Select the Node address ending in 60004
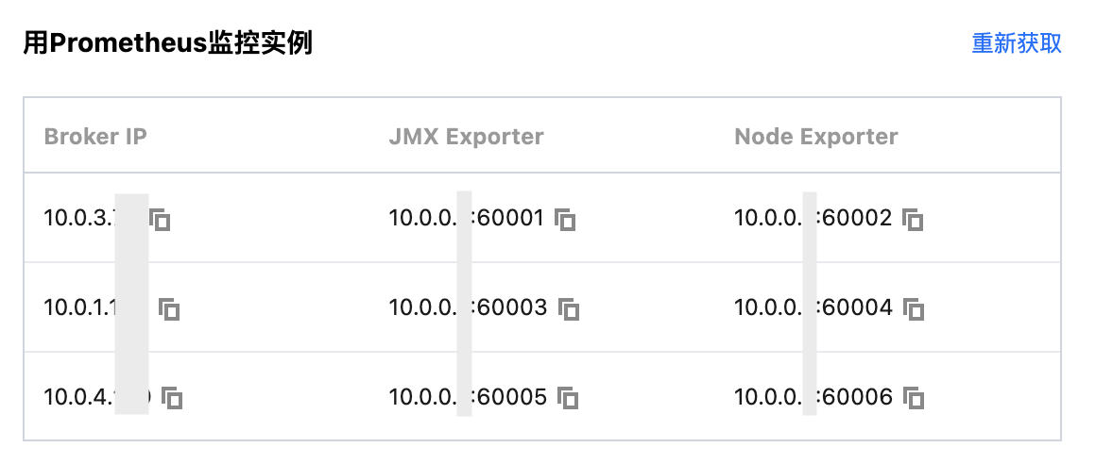Screen dimensions: 1096x464 pyautogui.click(x=813, y=307)
